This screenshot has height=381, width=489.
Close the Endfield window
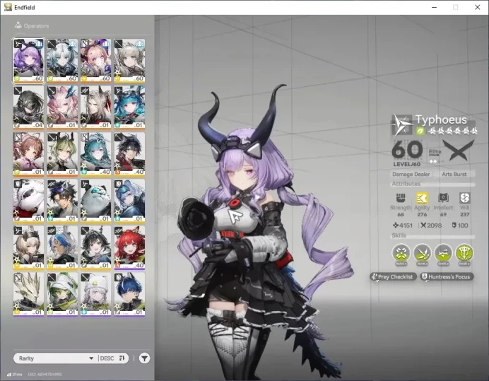[x=477, y=7]
